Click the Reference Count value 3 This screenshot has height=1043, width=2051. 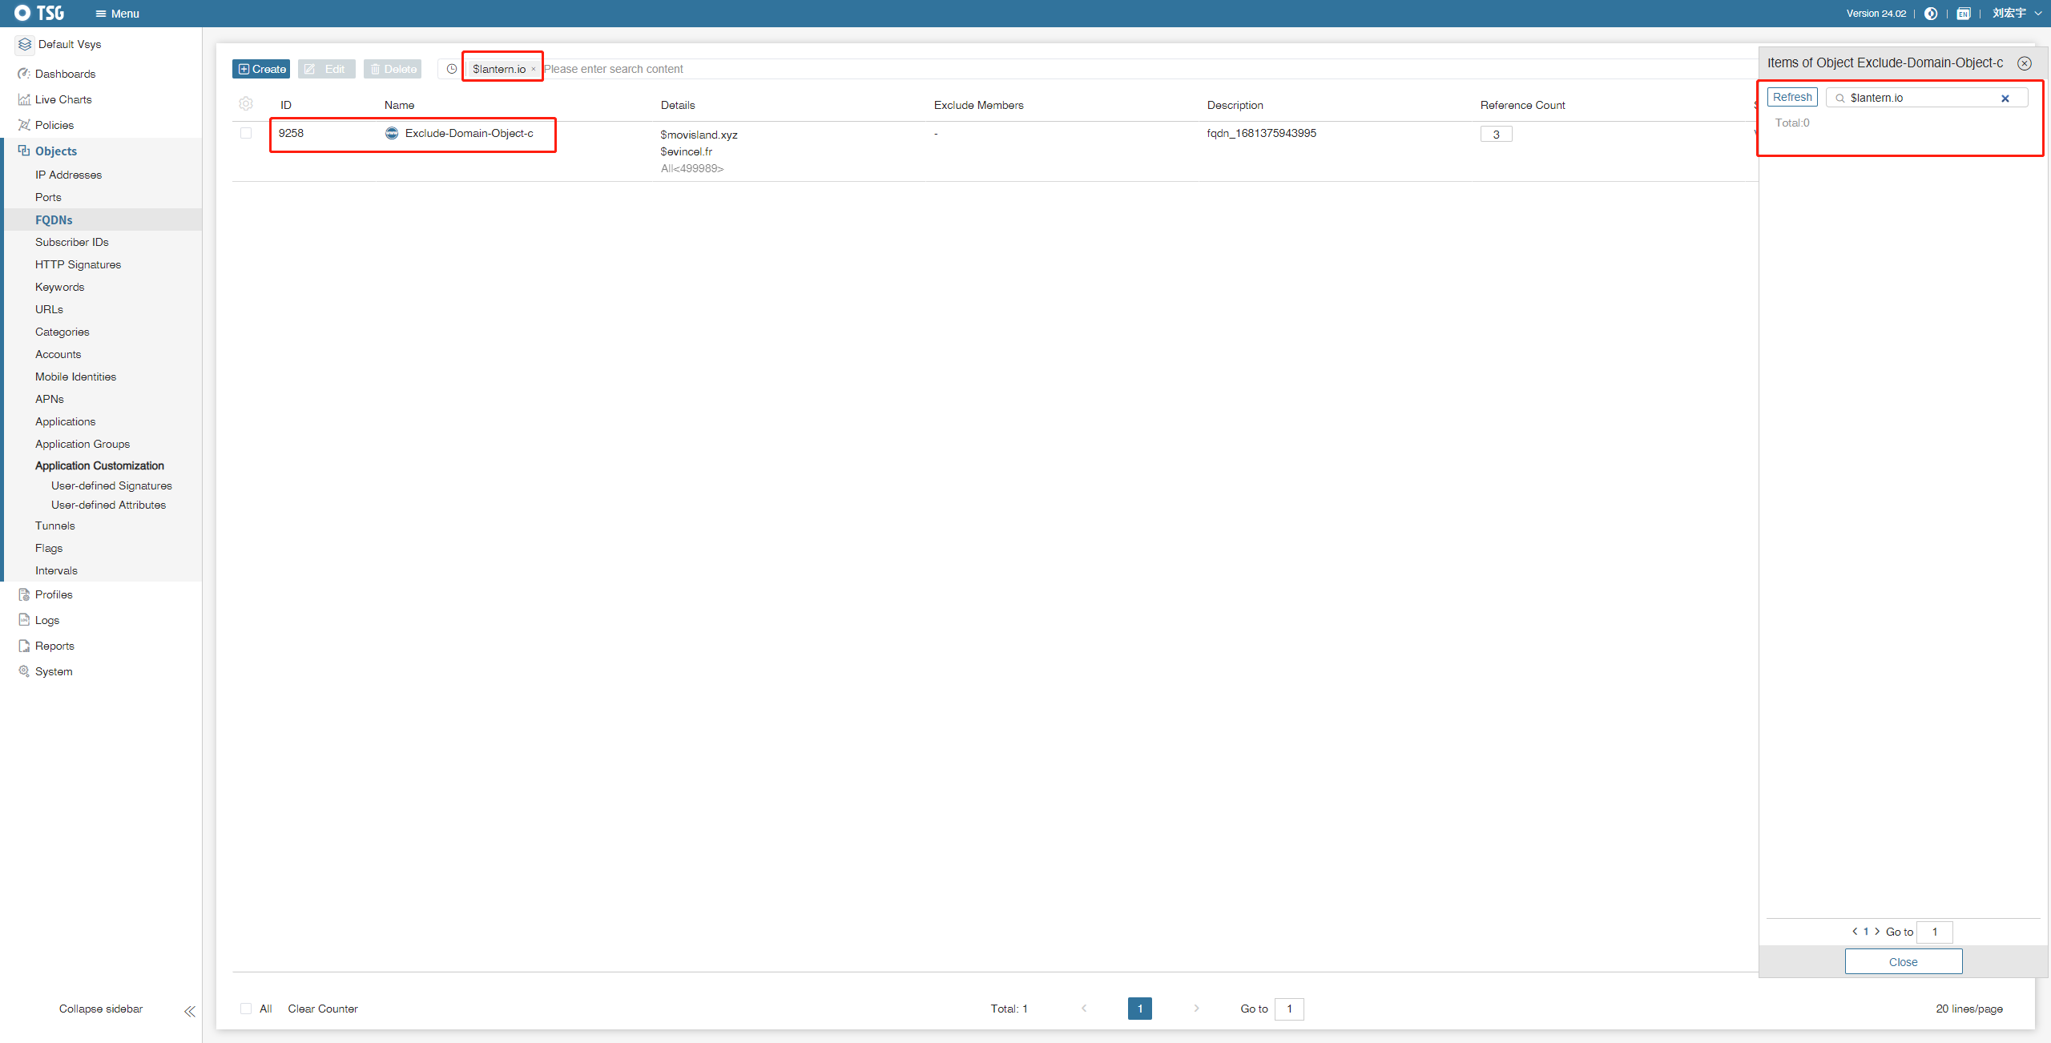click(1496, 135)
